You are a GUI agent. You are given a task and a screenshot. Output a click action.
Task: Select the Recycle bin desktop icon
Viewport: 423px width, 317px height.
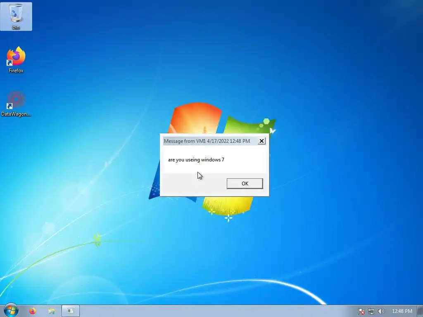coord(16,17)
